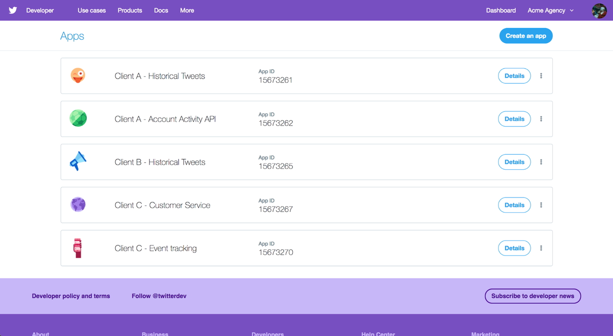This screenshot has width=613, height=336.
Task: Click Follow @twitterdev link
Action: [159, 296]
